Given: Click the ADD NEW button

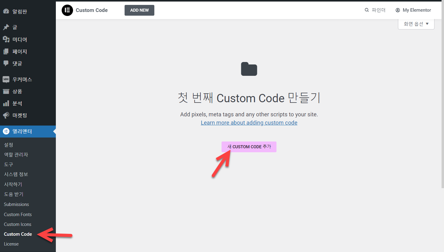Looking at the screenshot, I should 139,10.
